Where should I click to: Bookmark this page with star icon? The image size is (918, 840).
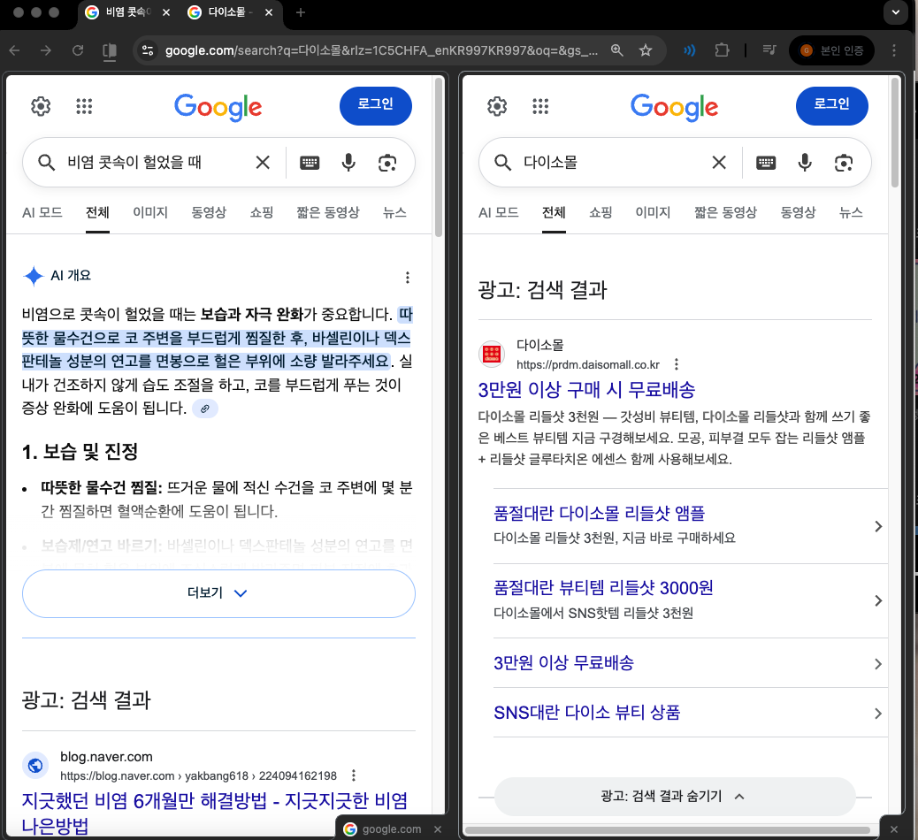pos(646,50)
